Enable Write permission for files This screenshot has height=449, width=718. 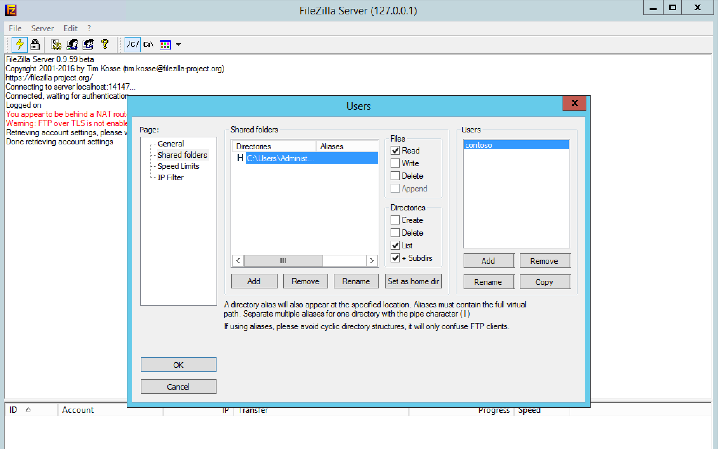click(x=395, y=163)
